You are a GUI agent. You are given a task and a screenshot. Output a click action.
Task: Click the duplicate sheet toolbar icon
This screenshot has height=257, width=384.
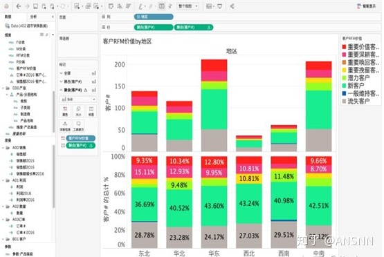point(88,6)
